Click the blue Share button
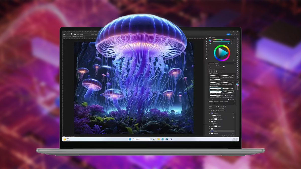301x169 pixels. tap(228, 34)
